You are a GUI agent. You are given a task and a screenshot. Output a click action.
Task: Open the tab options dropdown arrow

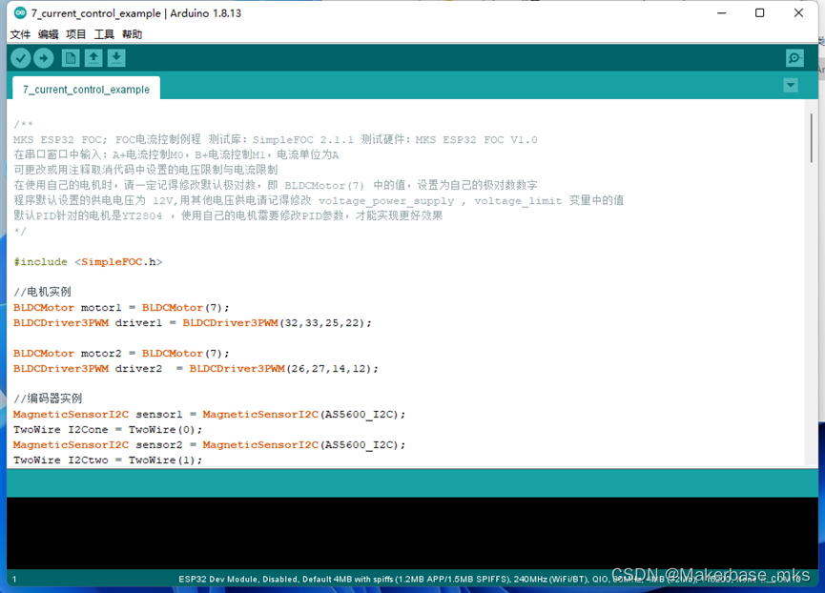790,85
